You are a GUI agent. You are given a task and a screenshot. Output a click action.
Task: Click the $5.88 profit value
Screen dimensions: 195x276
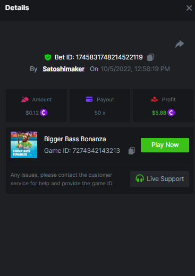[x=159, y=113]
